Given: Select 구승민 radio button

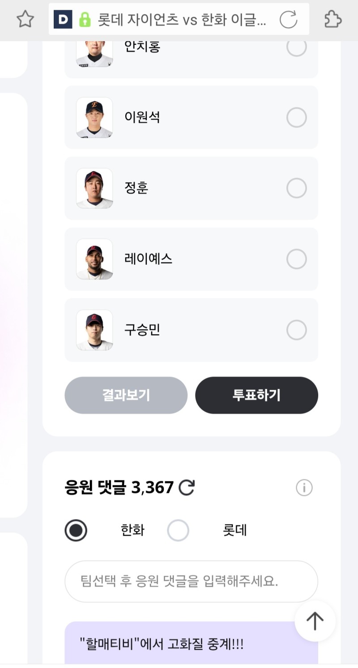Looking at the screenshot, I should [296, 330].
